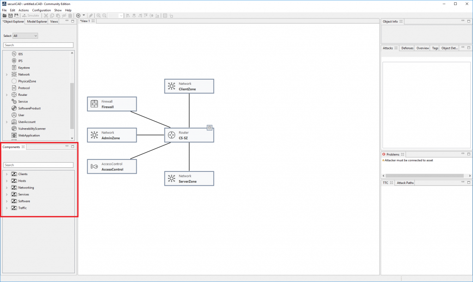This screenshot has width=473, height=282.
Task: Click the Save As toolbar icon
Action: 17,16
